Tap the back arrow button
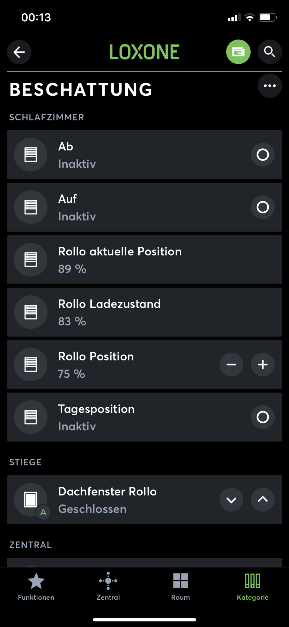This screenshot has width=289, height=627. click(x=19, y=52)
